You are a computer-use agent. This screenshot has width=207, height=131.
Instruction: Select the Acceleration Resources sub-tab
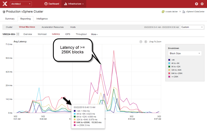pyautogui.click(x=52, y=27)
